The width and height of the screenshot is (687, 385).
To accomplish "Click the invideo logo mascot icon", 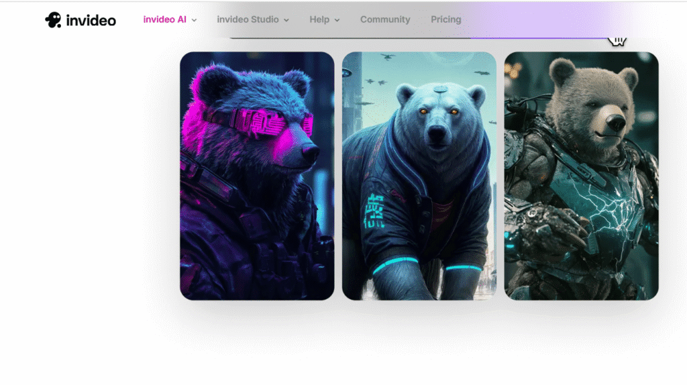I will (x=53, y=20).
